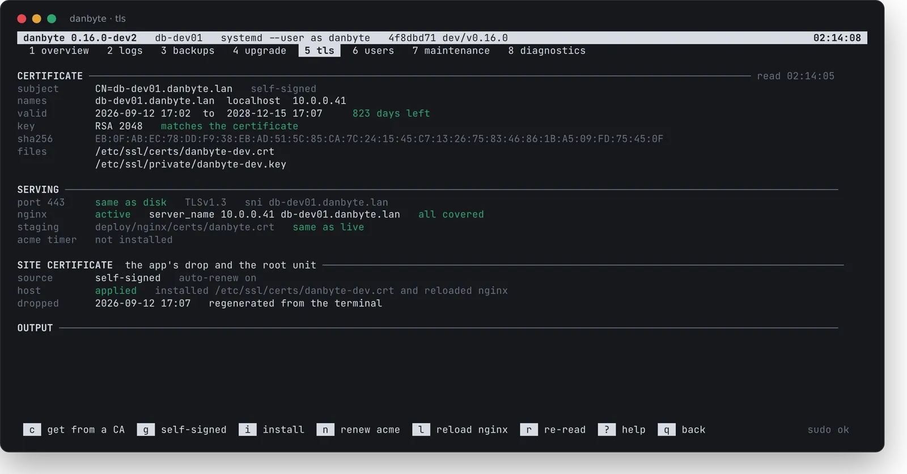Screen dimensions: 907x474
Task: Choose 'back' action label
Action: click(x=694, y=430)
